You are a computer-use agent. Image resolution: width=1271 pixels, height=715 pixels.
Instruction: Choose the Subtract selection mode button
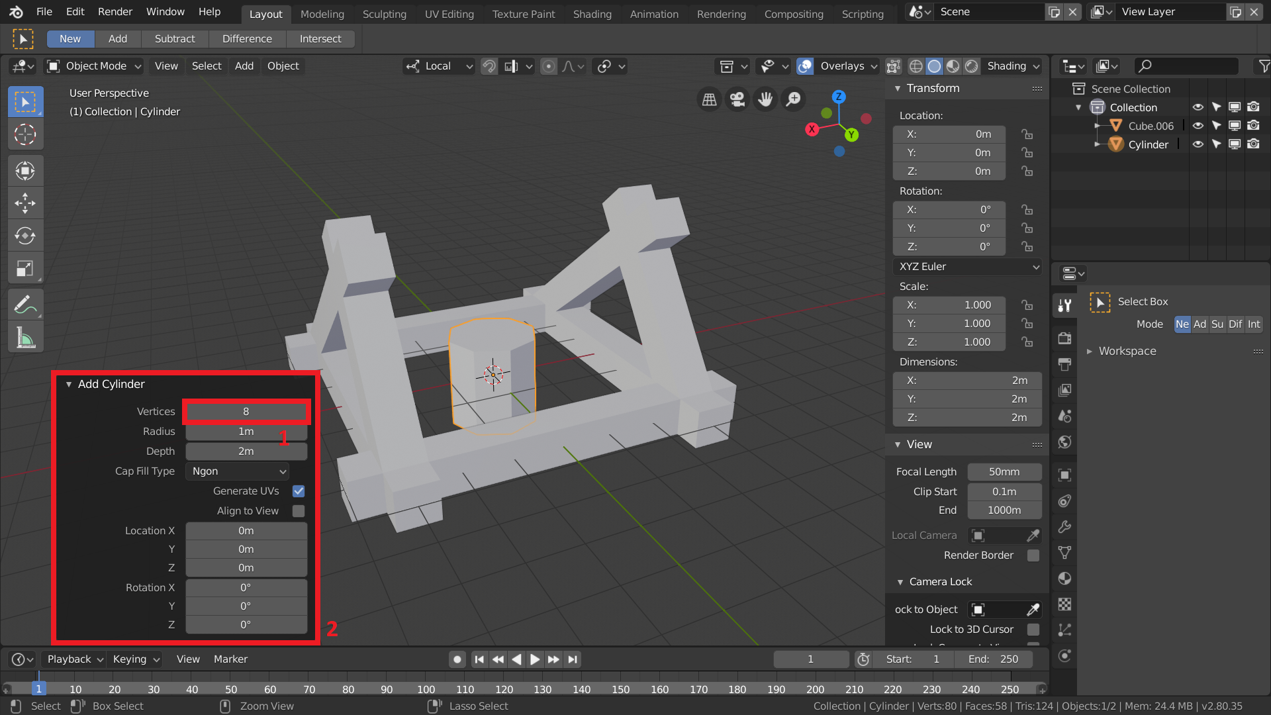(175, 39)
